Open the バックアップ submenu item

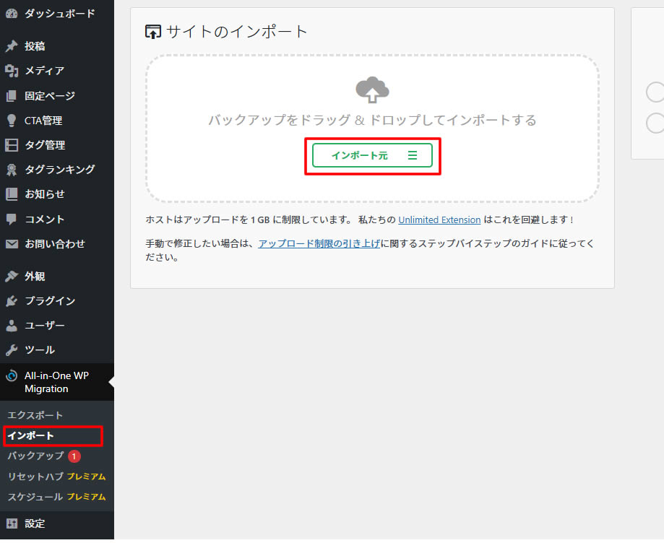click(x=35, y=456)
